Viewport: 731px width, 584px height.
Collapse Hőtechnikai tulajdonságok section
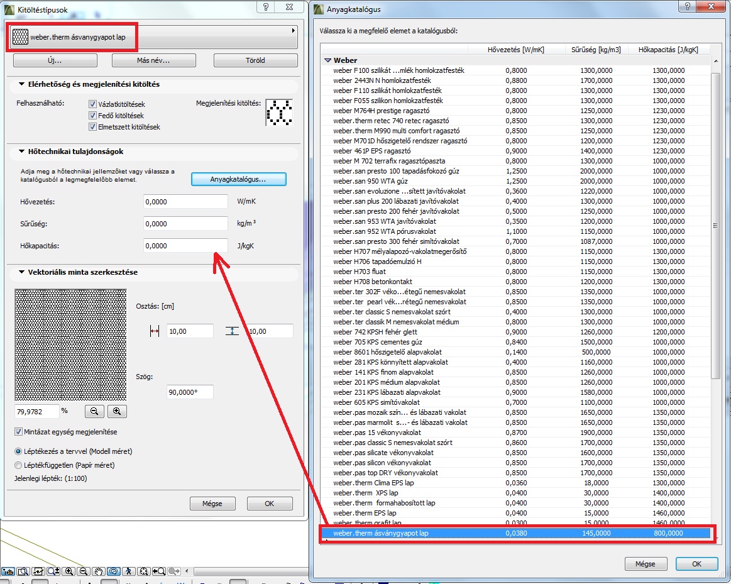point(21,151)
